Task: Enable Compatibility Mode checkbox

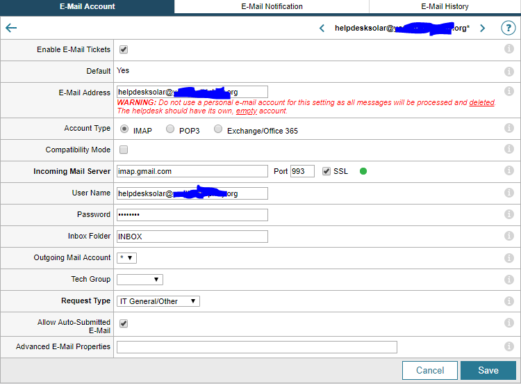Action: (124, 150)
